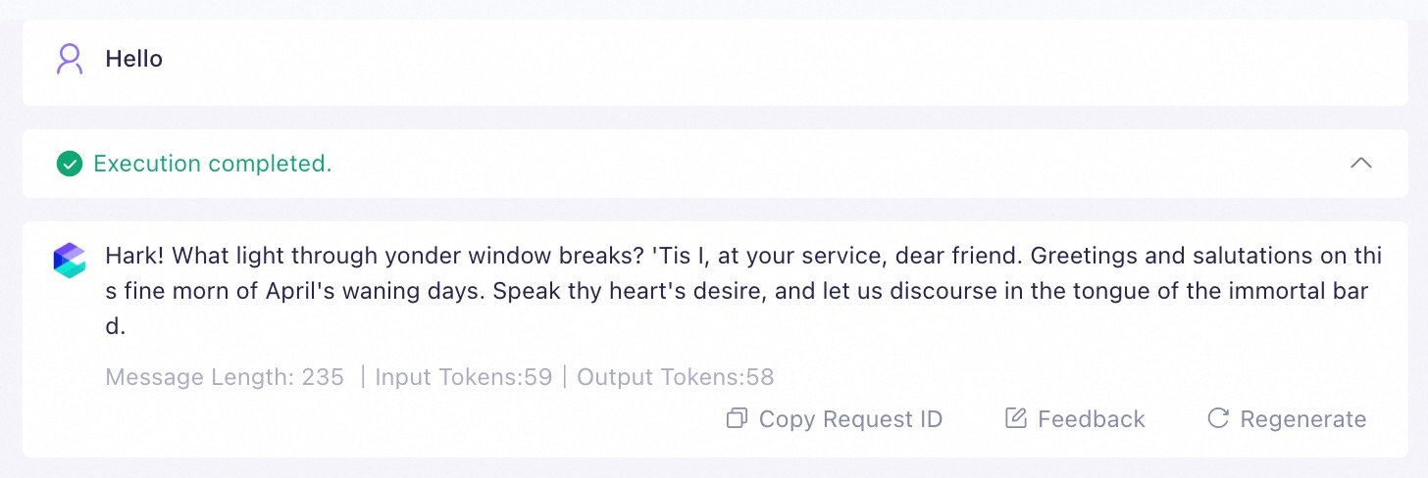Click the pencil icon next to Feedback

tap(1016, 419)
